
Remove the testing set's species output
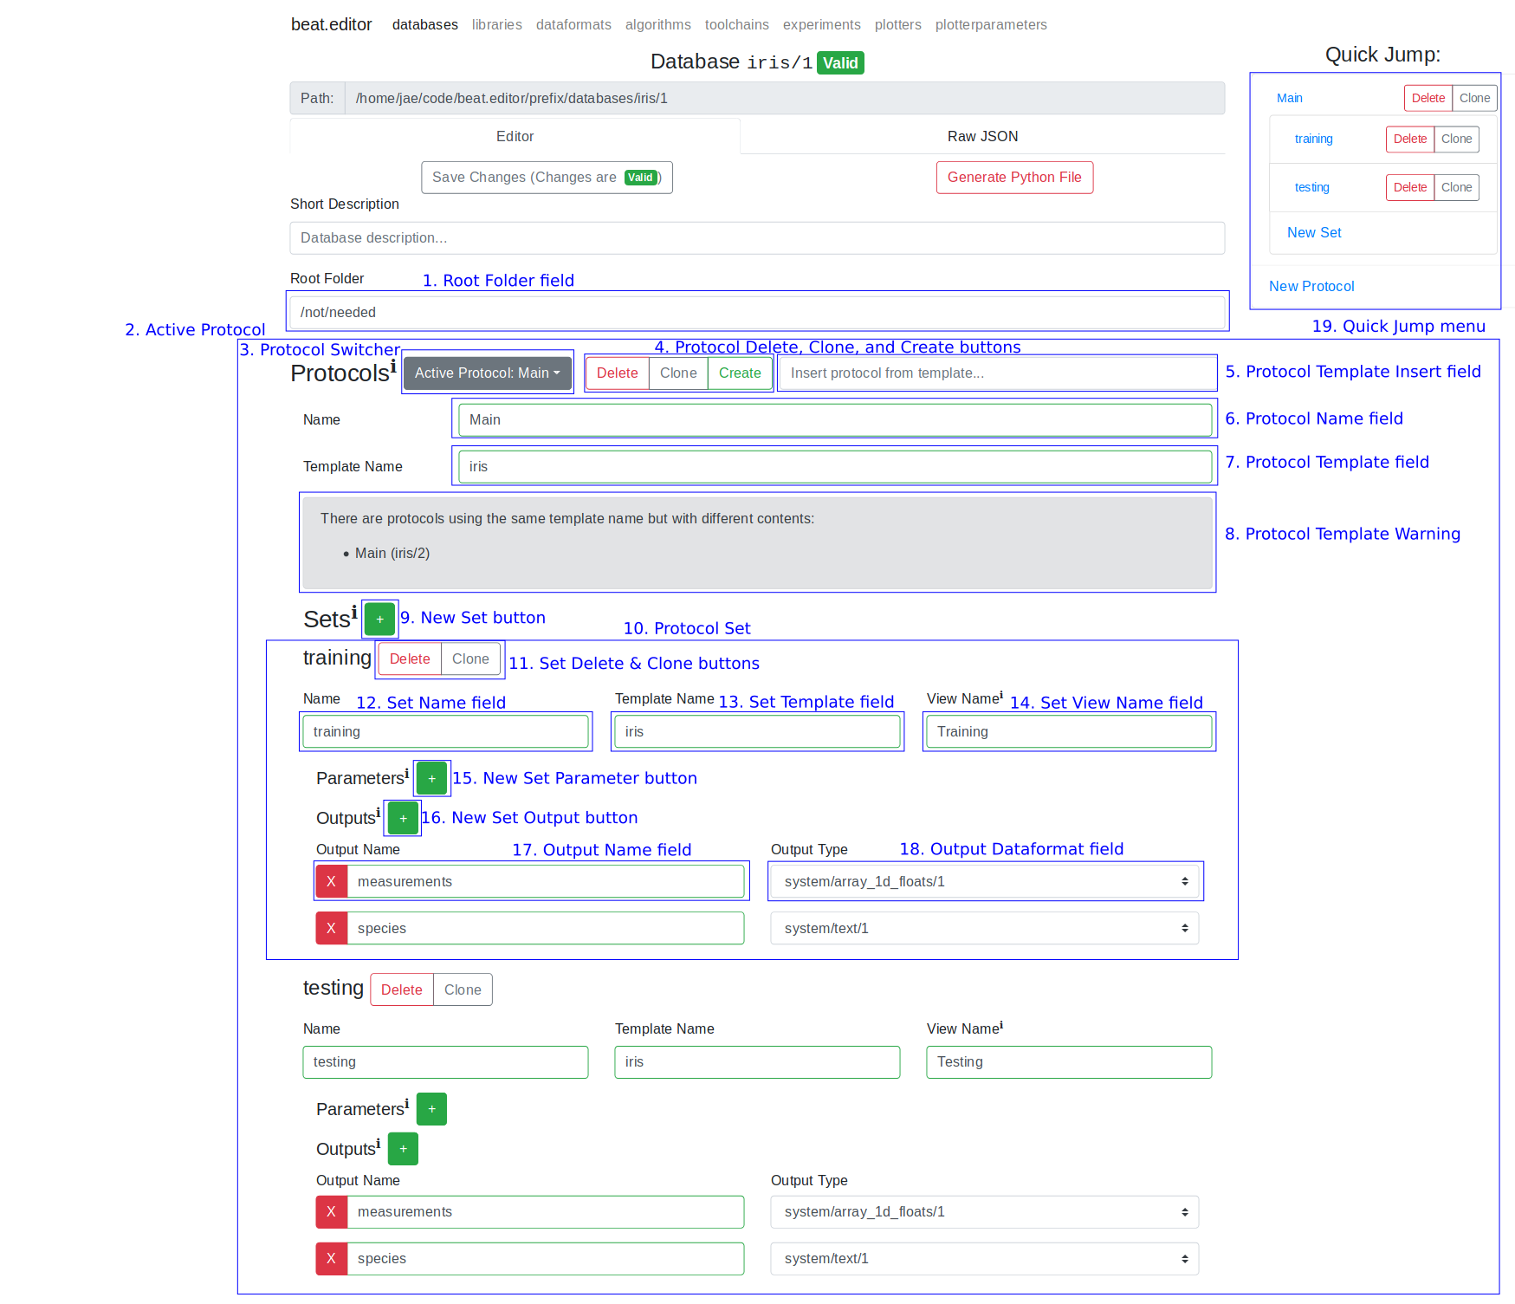[x=331, y=1258]
